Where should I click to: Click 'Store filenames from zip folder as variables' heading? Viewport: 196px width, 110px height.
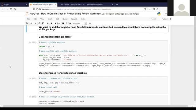(62, 73)
